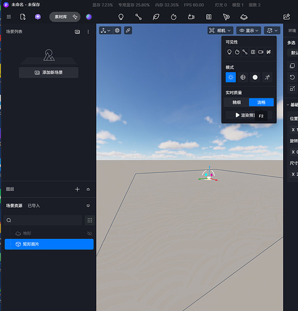The image size is (298, 311).
Task: Click the app logo in title bar
Action: [x=6, y=4]
